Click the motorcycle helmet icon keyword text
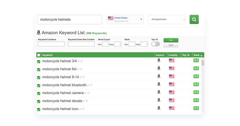240x126 pixels. point(60,109)
